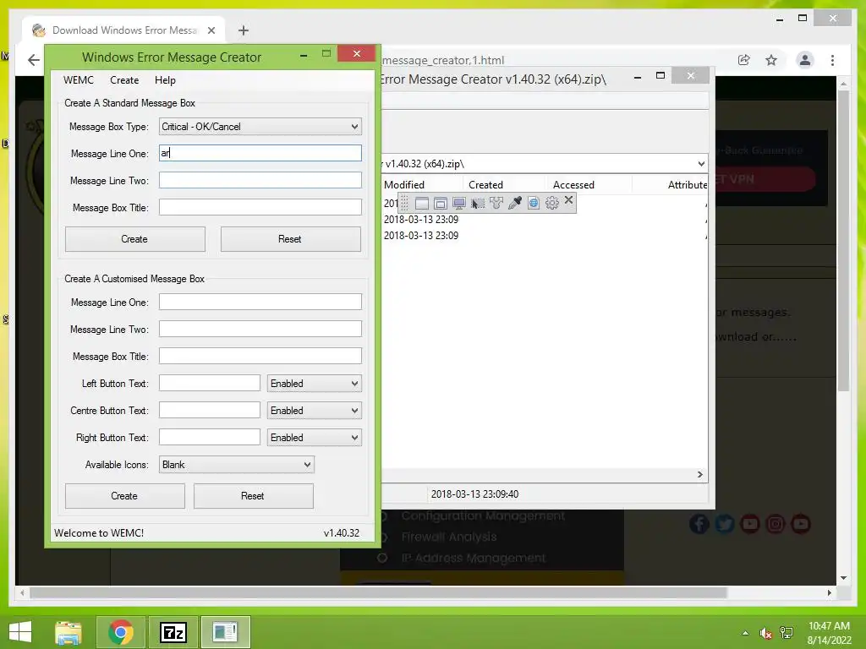866x649 pixels.
Task: Show hidden system tray icons
Action: click(x=745, y=633)
